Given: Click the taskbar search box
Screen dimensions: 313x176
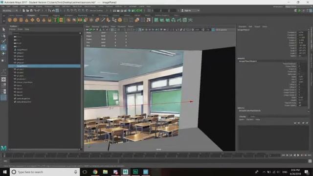Looking at the screenshot, I should click(45, 172).
